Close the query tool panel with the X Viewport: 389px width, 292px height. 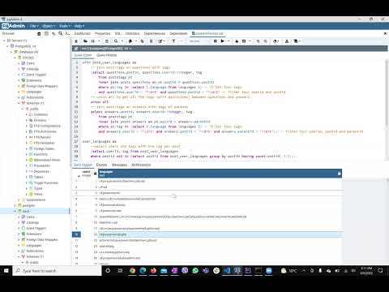point(385,33)
